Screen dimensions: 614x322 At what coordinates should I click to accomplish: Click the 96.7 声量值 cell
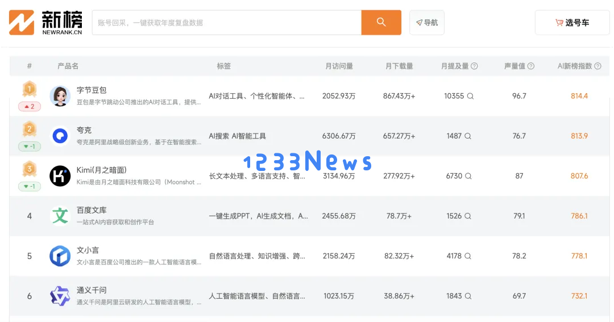pyautogui.click(x=519, y=96)
